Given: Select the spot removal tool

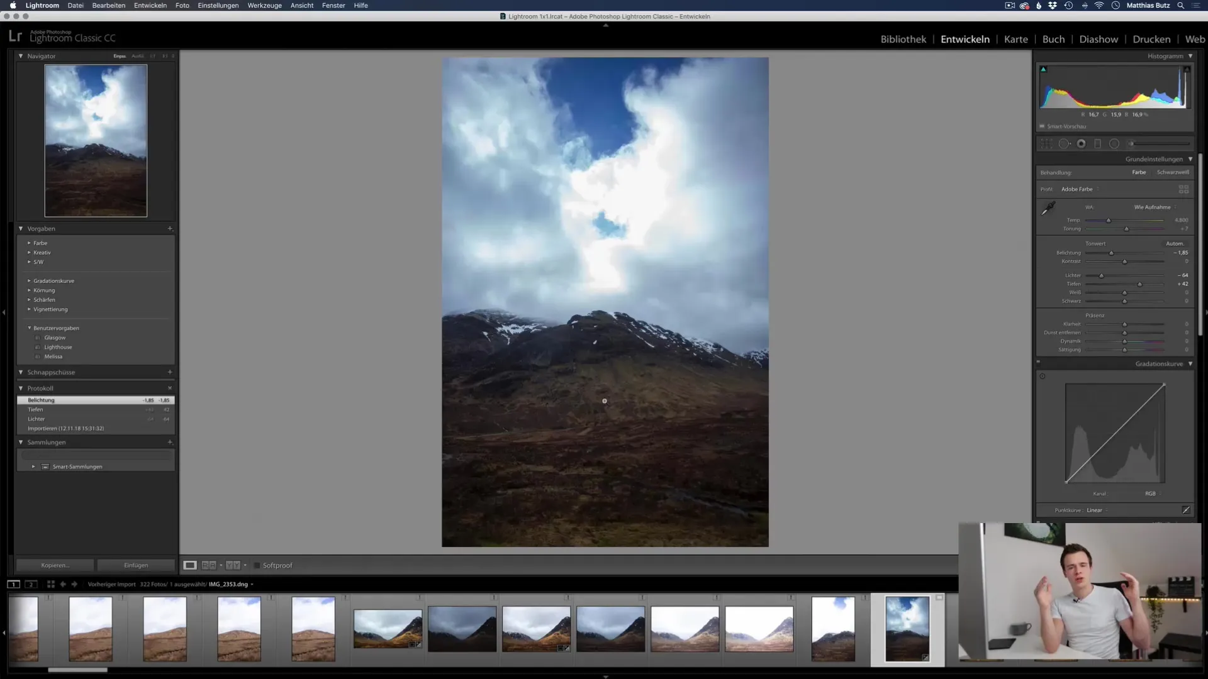Looking at the screenshot, I should point(1064,144).
